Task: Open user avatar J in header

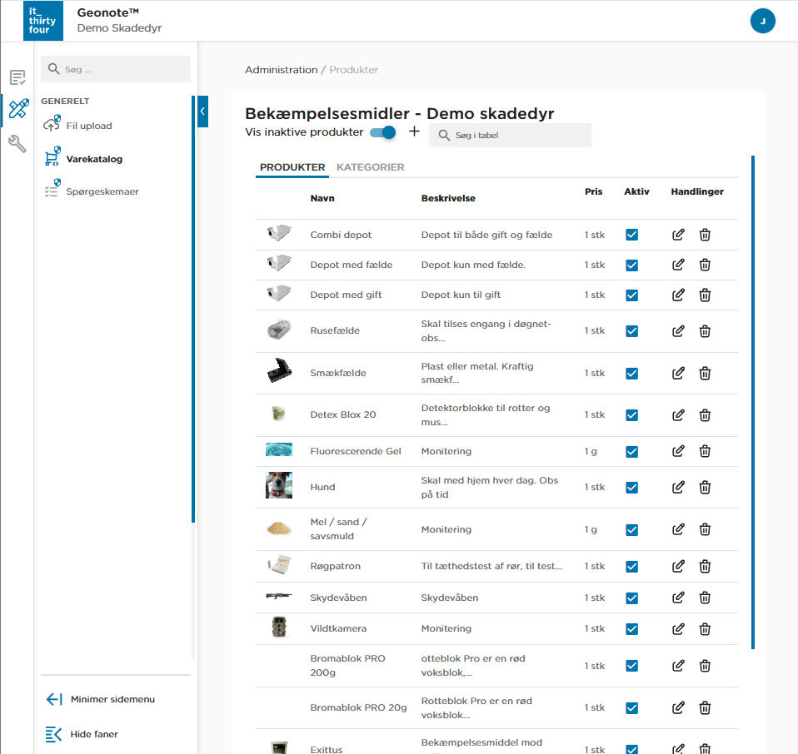Action: [x=762, y=22]
